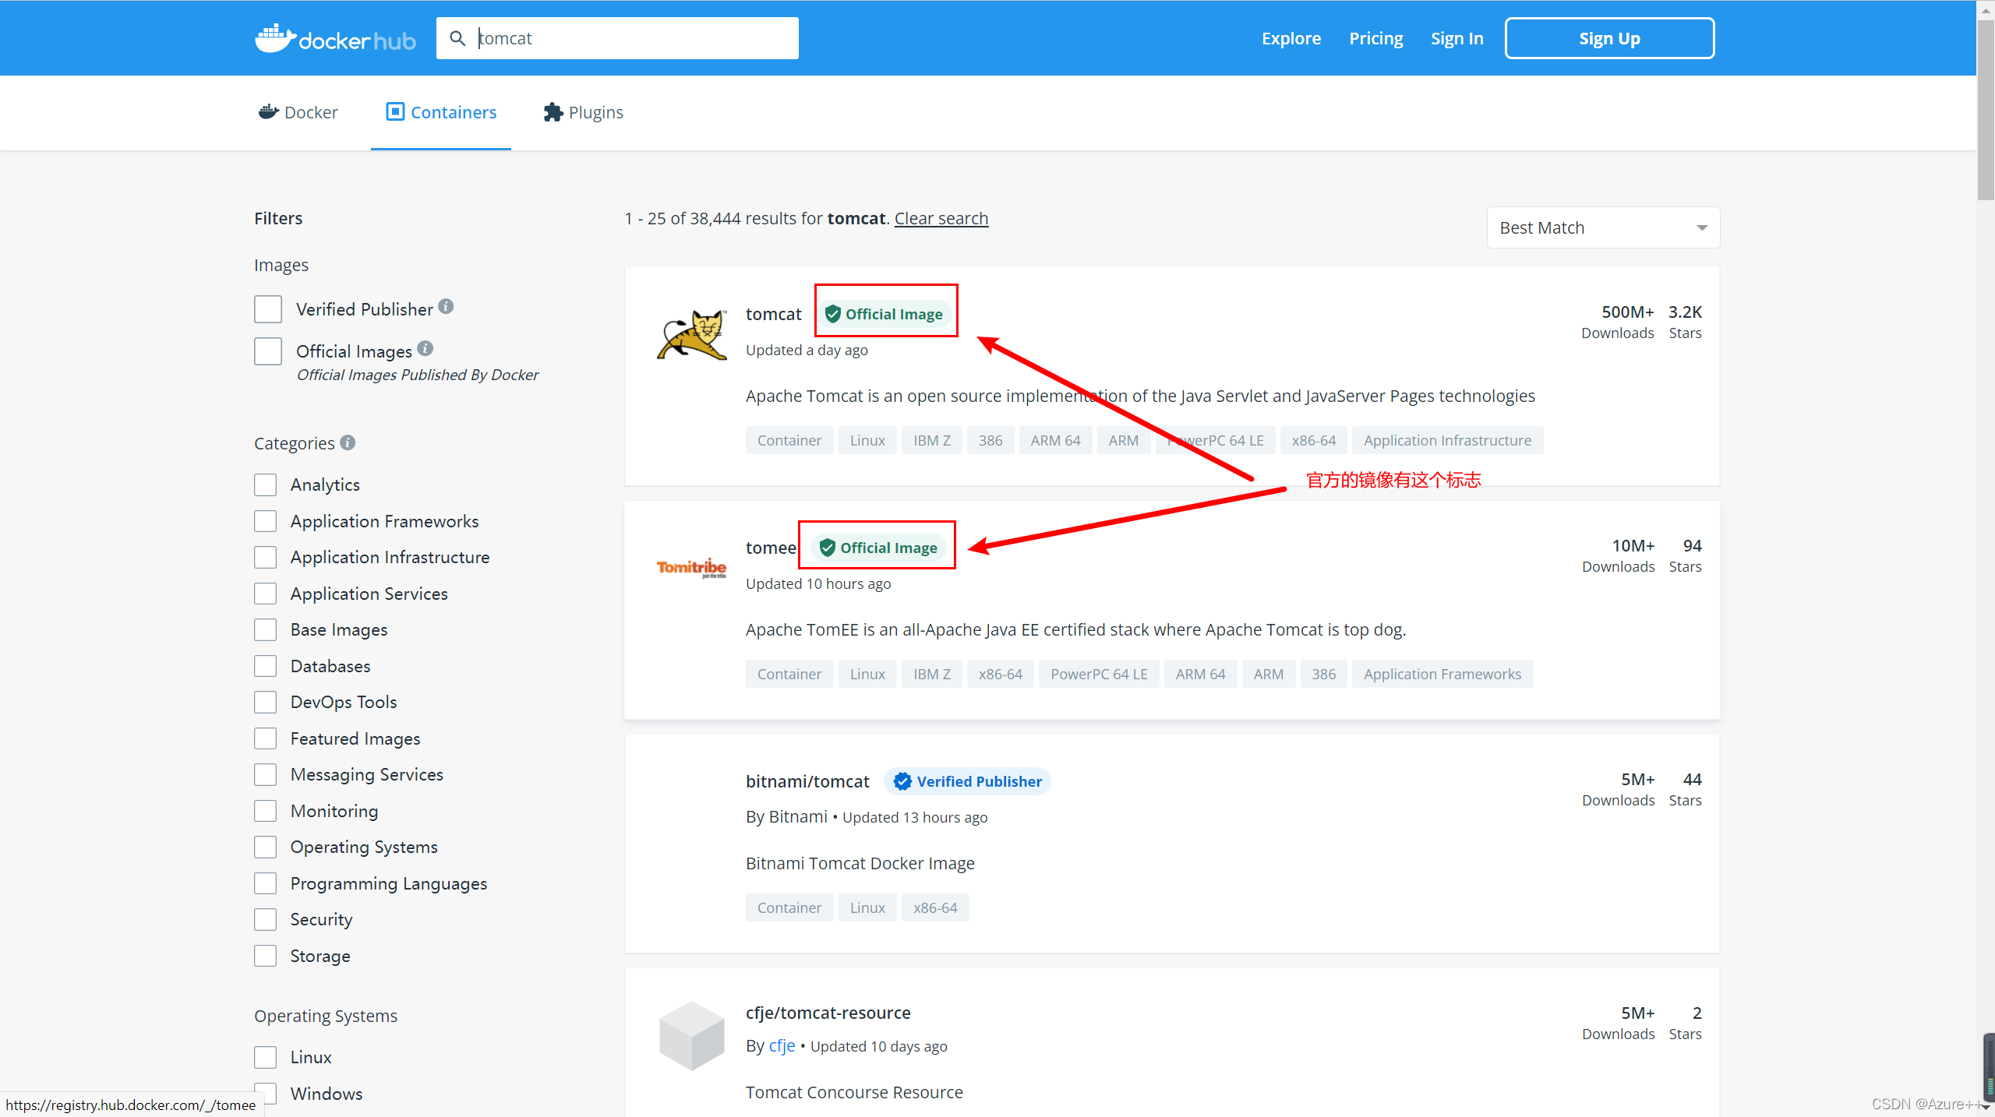Switch to the Plugins tab
1995x1117 pixels.
tap(584, 112)
